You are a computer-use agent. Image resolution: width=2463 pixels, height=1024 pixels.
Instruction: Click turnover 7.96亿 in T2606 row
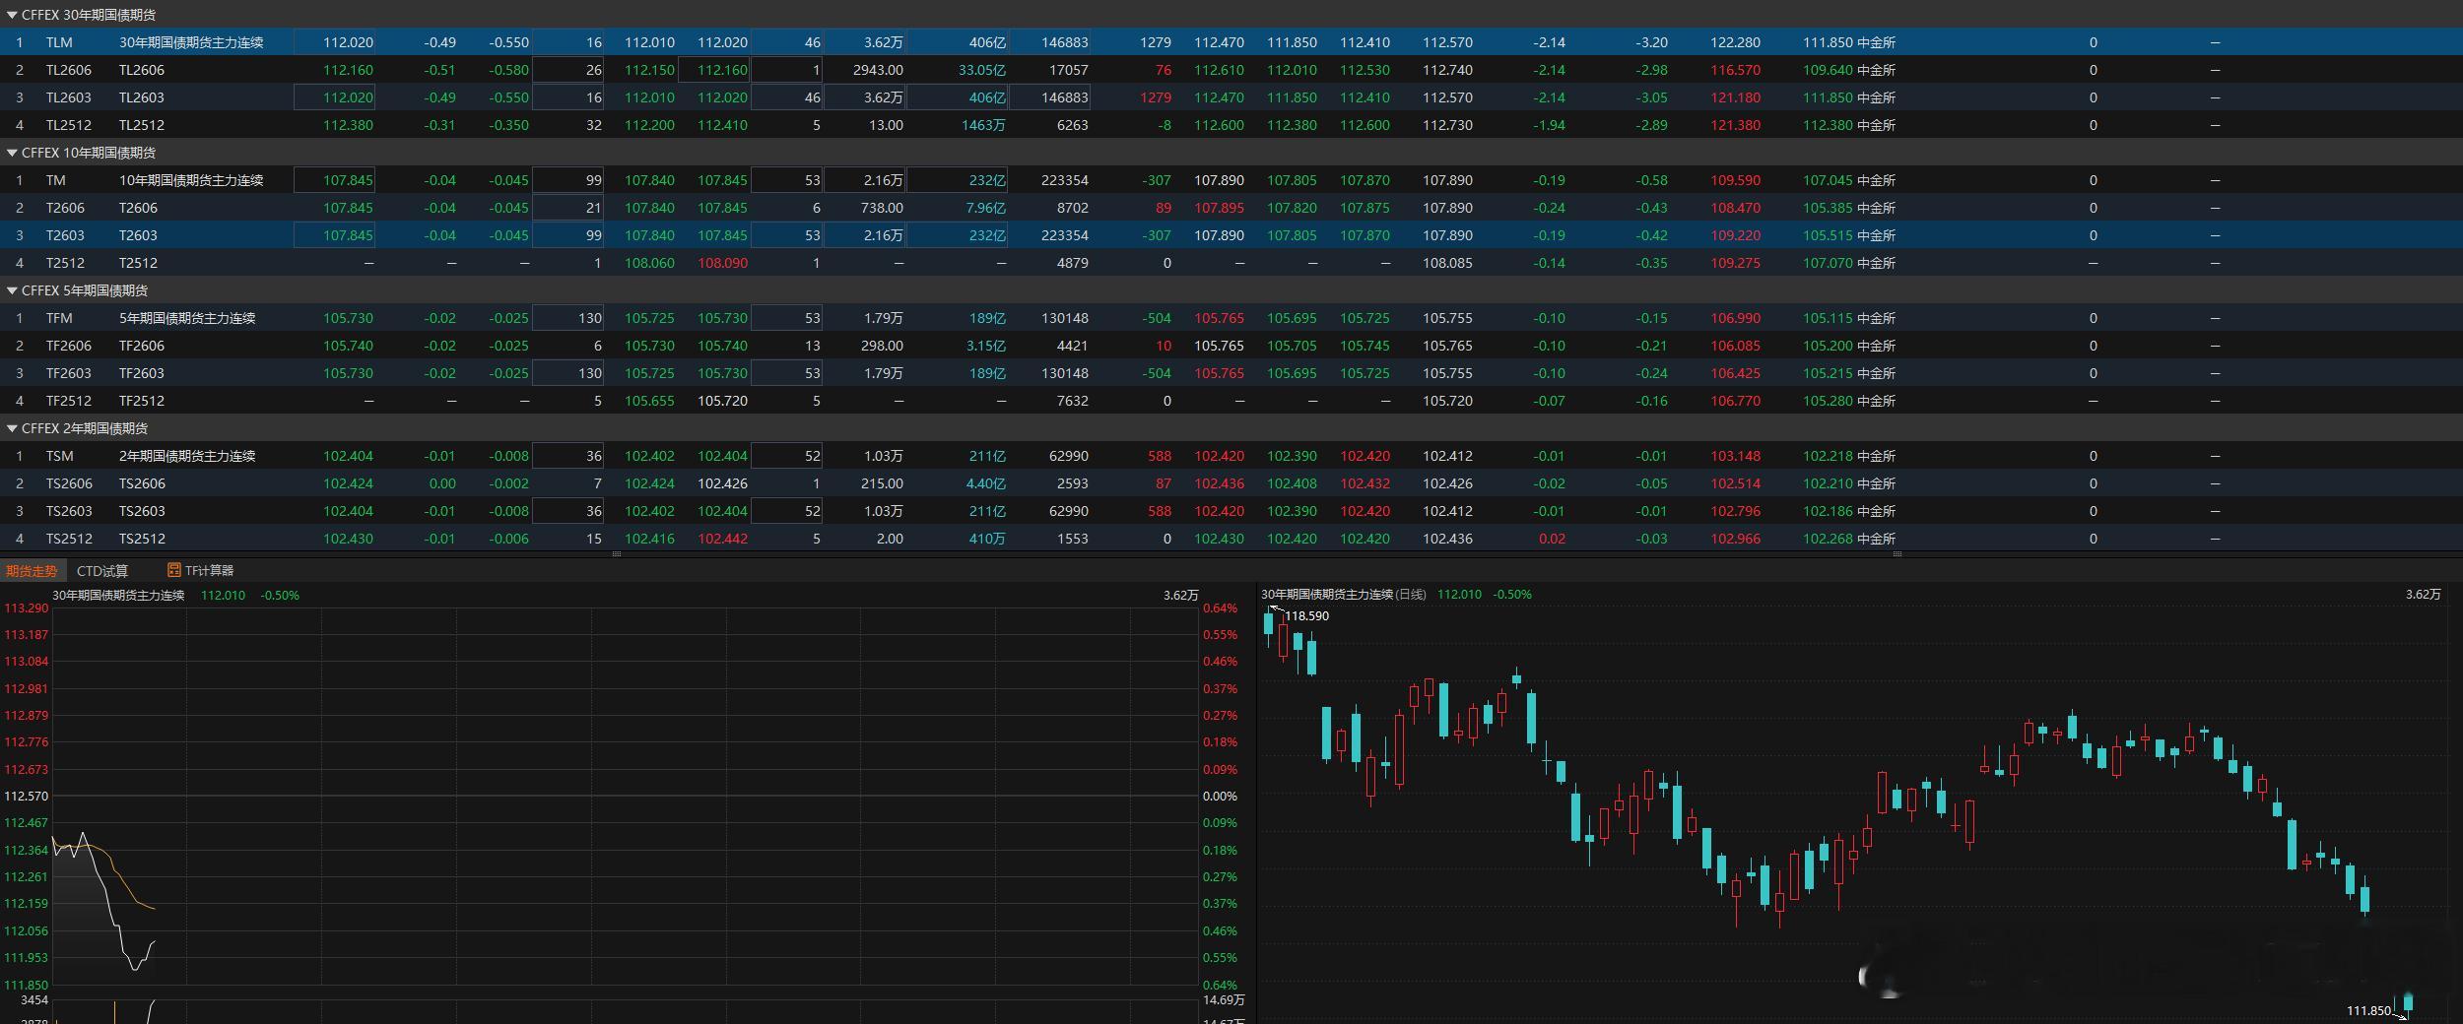986,208
